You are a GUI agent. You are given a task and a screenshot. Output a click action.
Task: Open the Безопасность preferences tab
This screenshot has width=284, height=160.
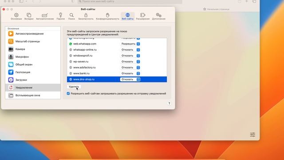click(86, 16)
